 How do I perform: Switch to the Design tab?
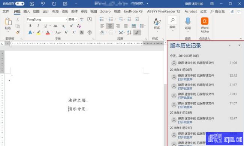tap(46, 12)
